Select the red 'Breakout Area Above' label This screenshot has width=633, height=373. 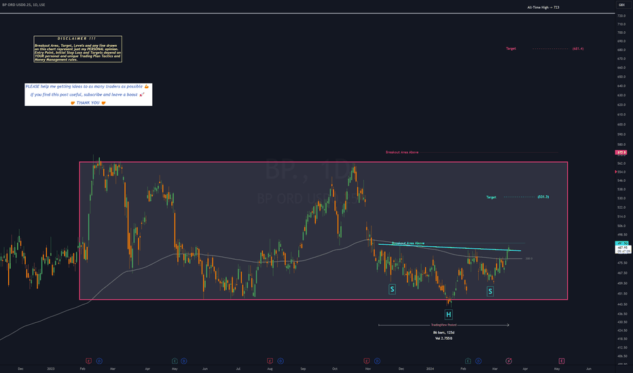[x=401, y=153]
